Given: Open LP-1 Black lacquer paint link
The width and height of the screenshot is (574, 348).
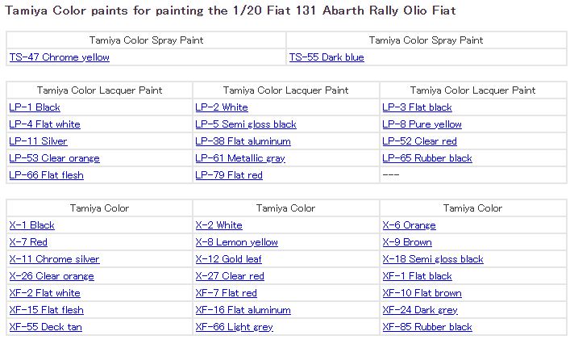Looking at the screenshot, I should coord(35,107).
